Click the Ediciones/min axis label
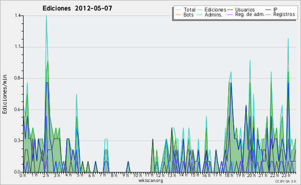 click(5, 94)
